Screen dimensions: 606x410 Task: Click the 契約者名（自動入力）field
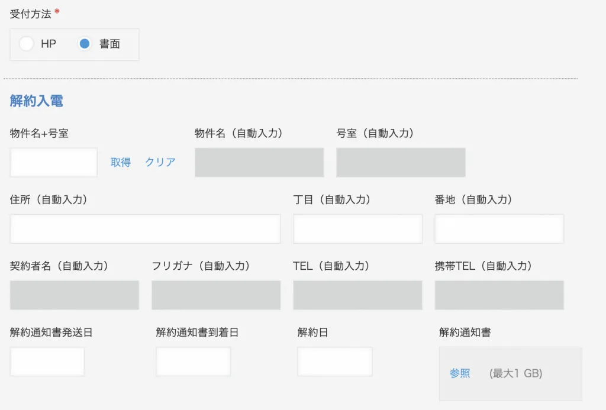(75, 295)
